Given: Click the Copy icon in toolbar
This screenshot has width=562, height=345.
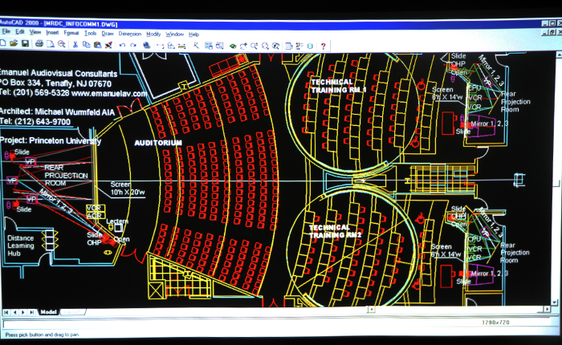Looking at the screenshot, I should (87, 44).
